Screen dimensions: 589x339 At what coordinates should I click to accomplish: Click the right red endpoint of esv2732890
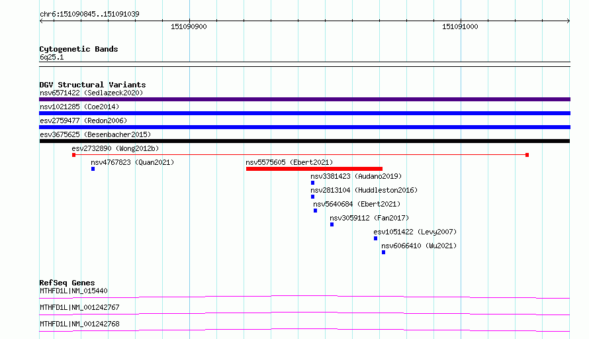(527, 155)
